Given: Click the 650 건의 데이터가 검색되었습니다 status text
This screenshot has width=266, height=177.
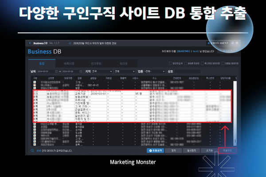Looking at the screenshot, I should click(x=54, y=150).
